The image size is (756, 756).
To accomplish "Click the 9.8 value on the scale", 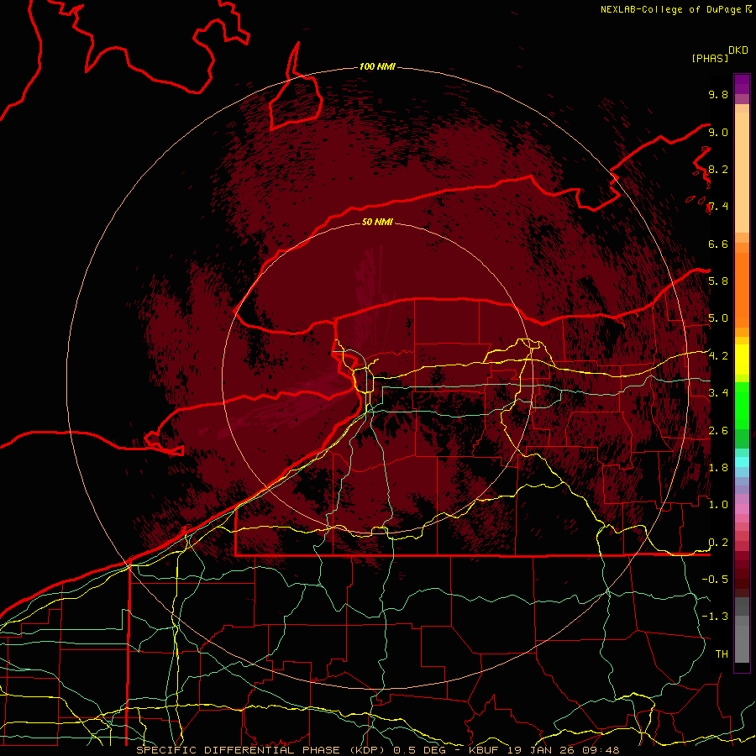I will pos(718,94).
